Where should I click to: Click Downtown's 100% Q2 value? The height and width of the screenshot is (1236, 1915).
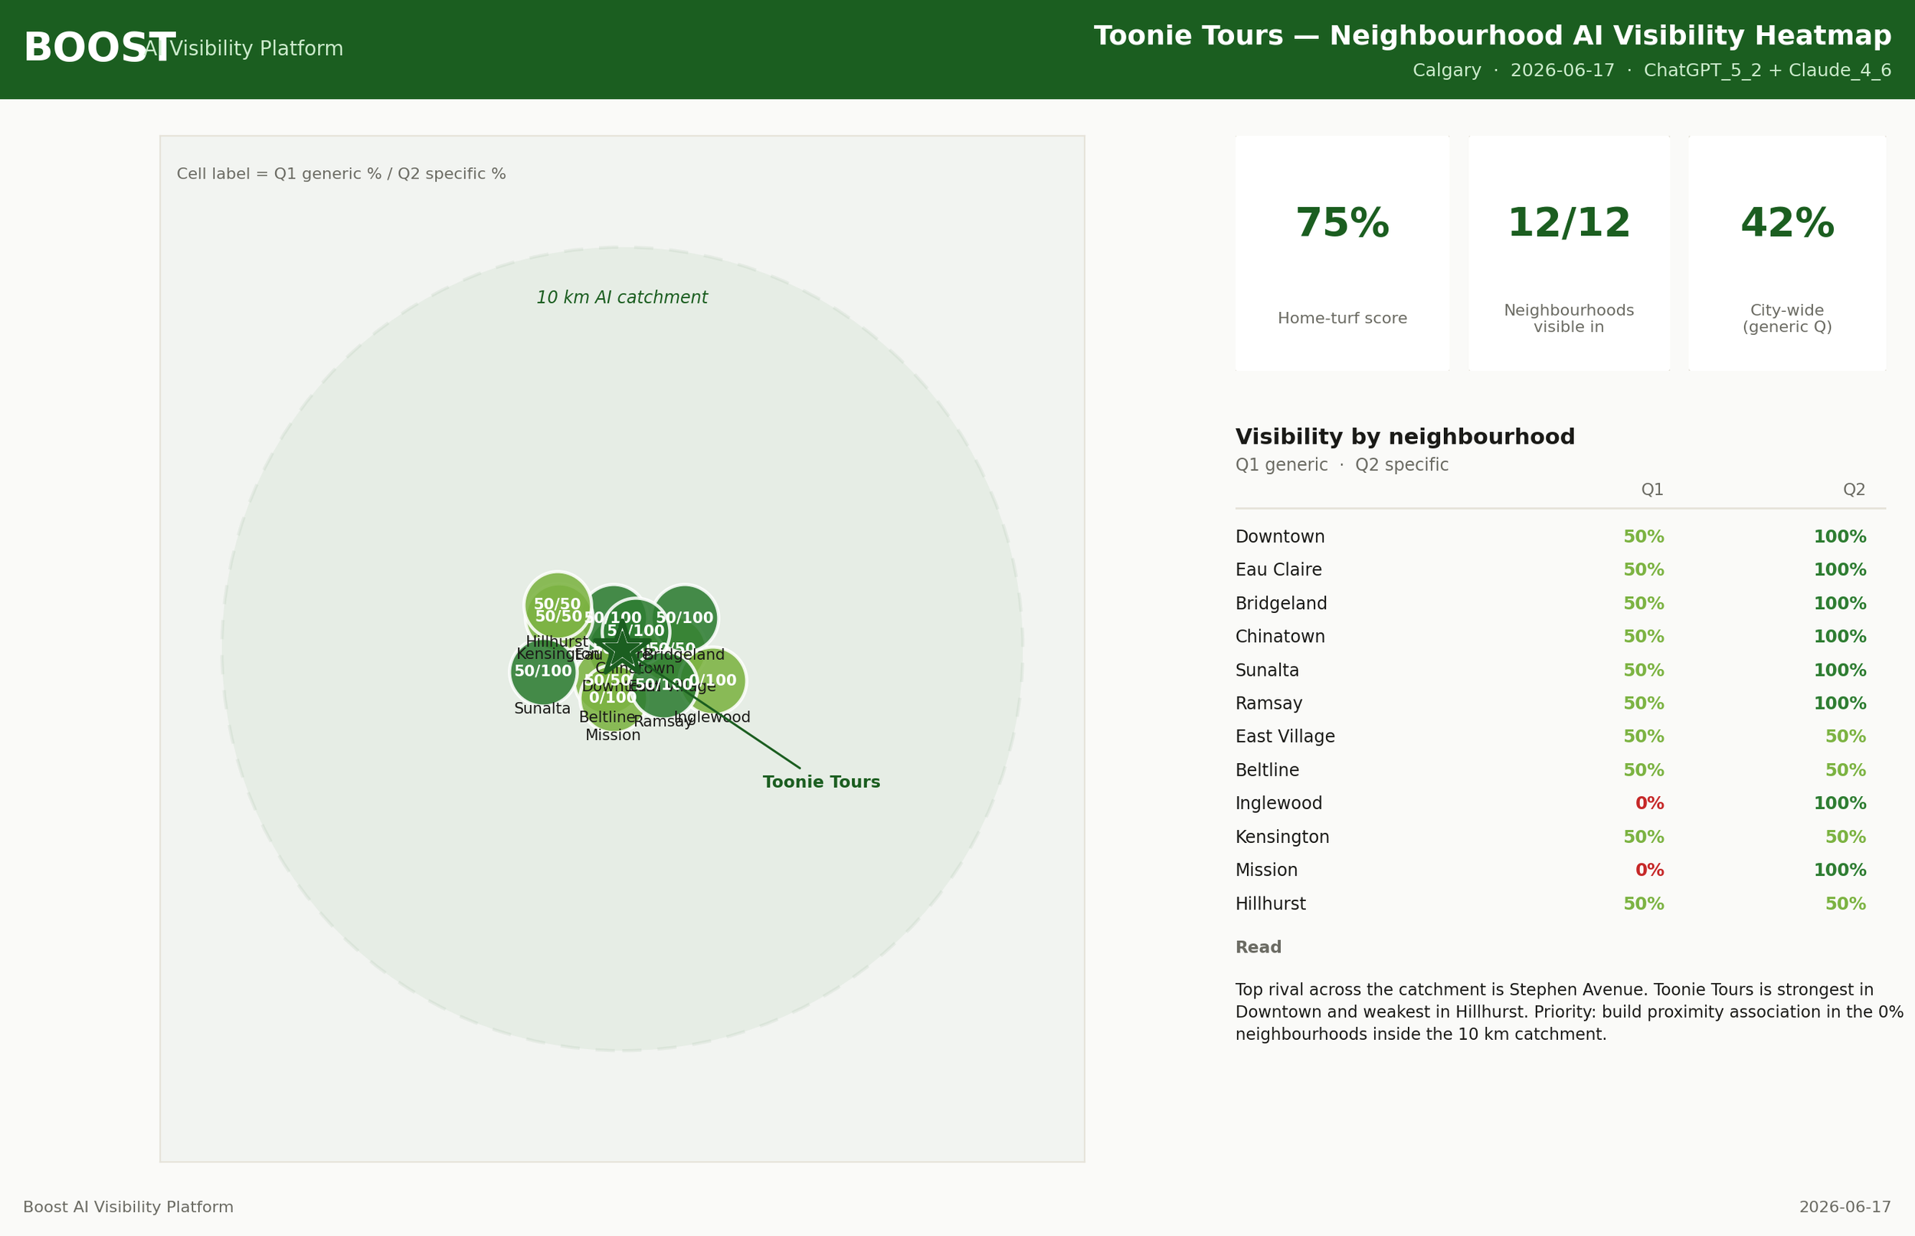click(x=1840, y=537)
